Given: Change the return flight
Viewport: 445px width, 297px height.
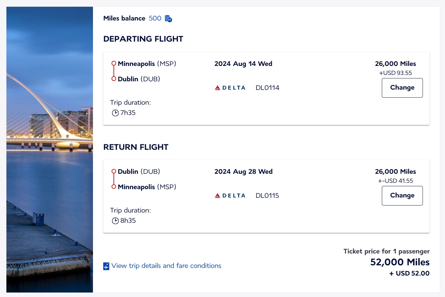Looking at the screenshot, I should 402,196.
